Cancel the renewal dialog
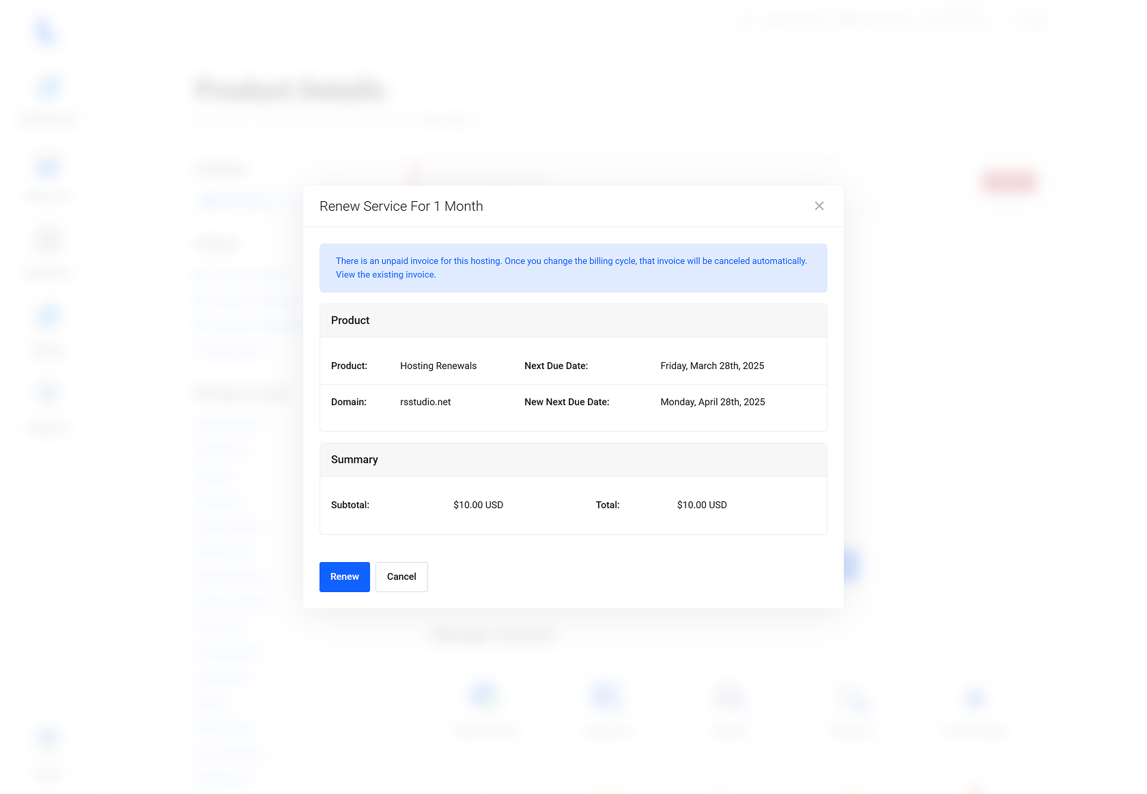The height and width of the screenshot is (794, 1147). point(401,577)
